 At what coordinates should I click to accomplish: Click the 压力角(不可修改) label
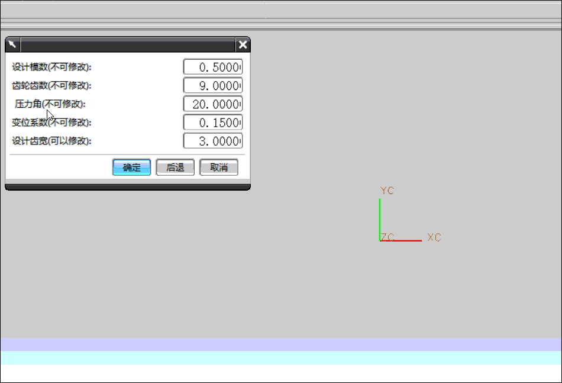(x=50, y=104)
